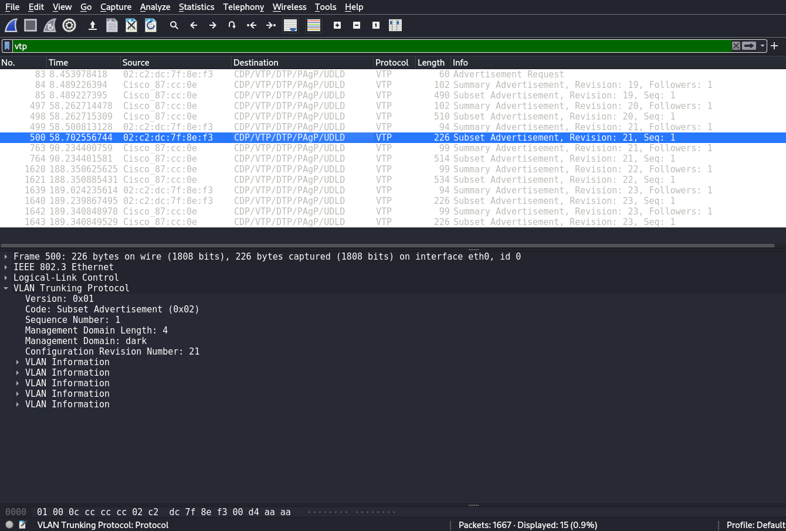Click the find packet magnifier icon
Image resolution: width=786 pixels, height=531 pixels.
tap(174, 25)
